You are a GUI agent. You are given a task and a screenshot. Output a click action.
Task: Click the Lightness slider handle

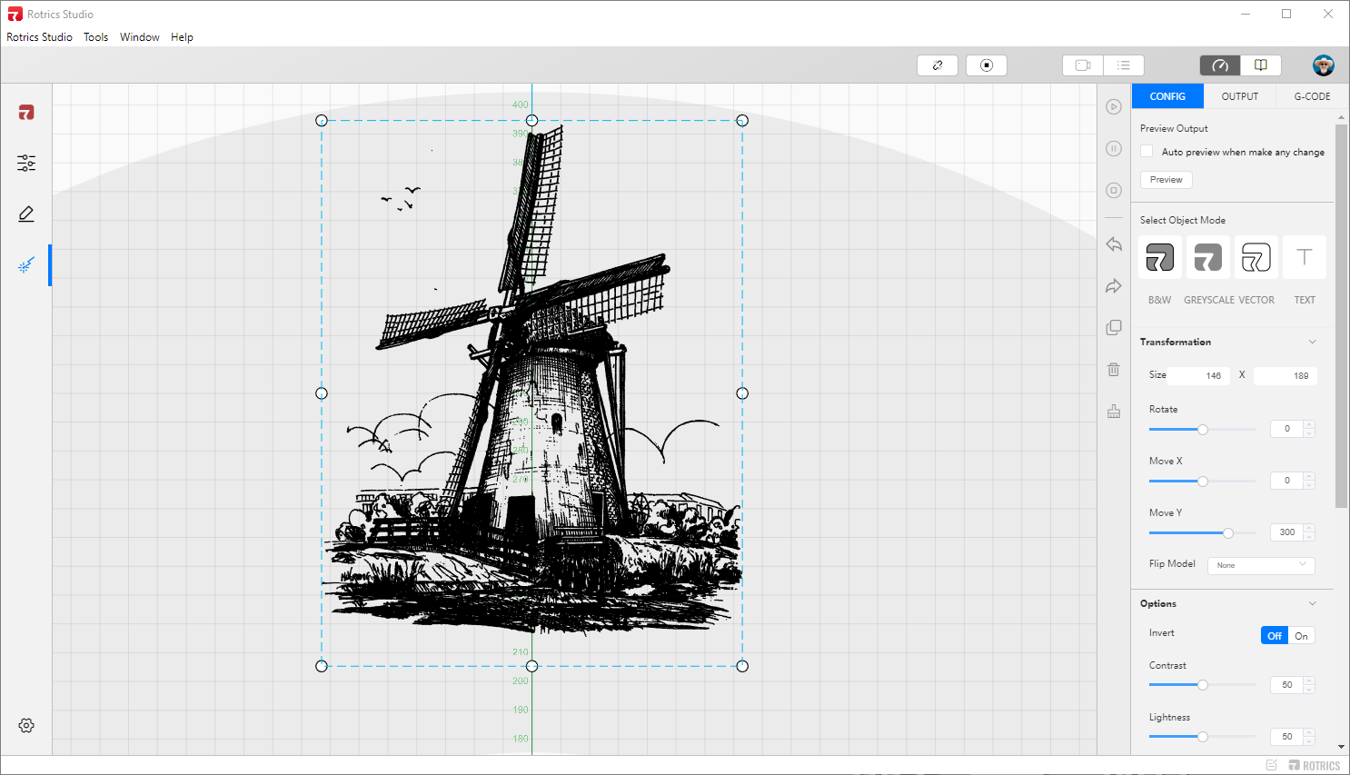coord(1203,737)
